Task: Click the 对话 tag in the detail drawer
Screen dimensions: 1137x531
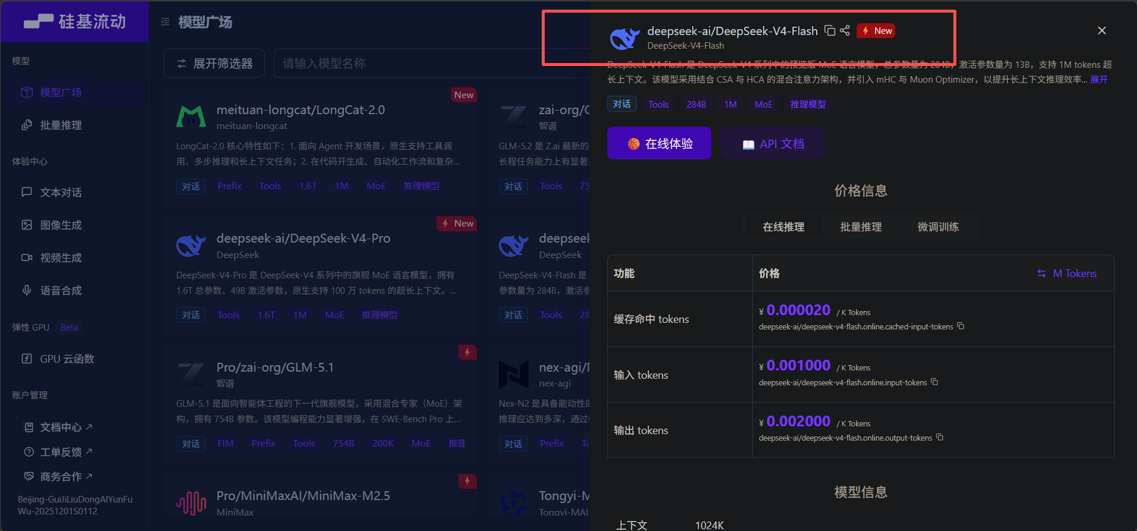Action: coord(622,104)
